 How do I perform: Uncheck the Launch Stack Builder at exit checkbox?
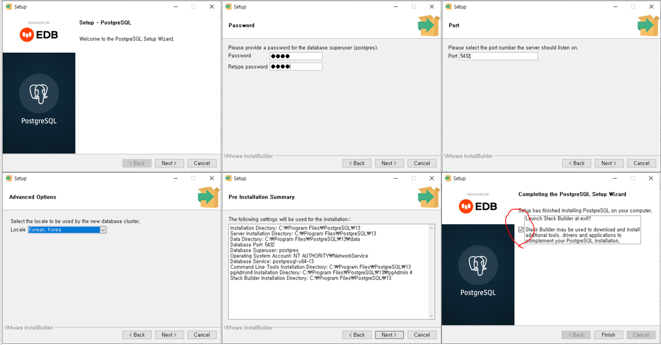pos(521,230)
